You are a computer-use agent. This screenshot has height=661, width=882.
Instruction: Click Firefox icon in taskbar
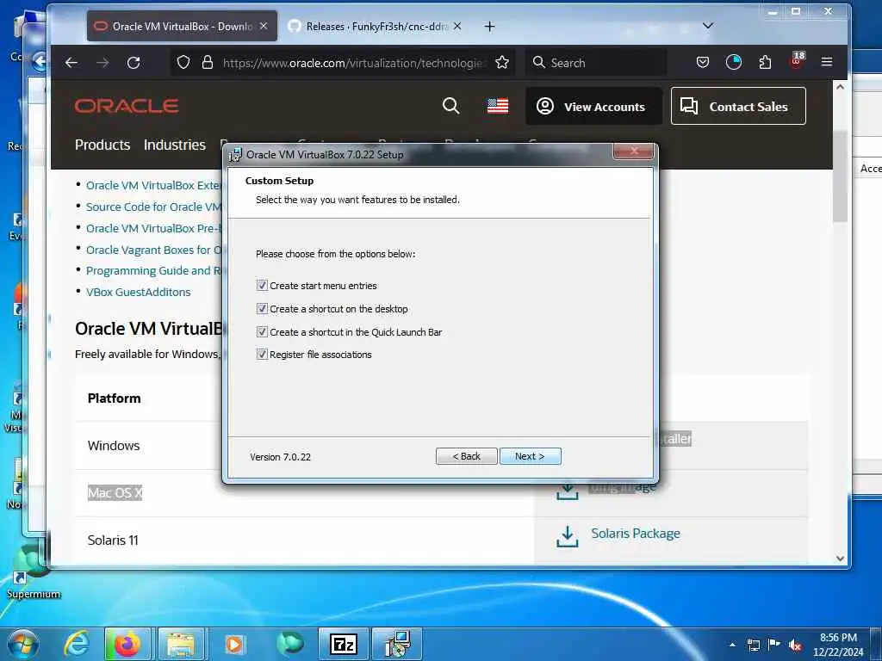[127, 644]
